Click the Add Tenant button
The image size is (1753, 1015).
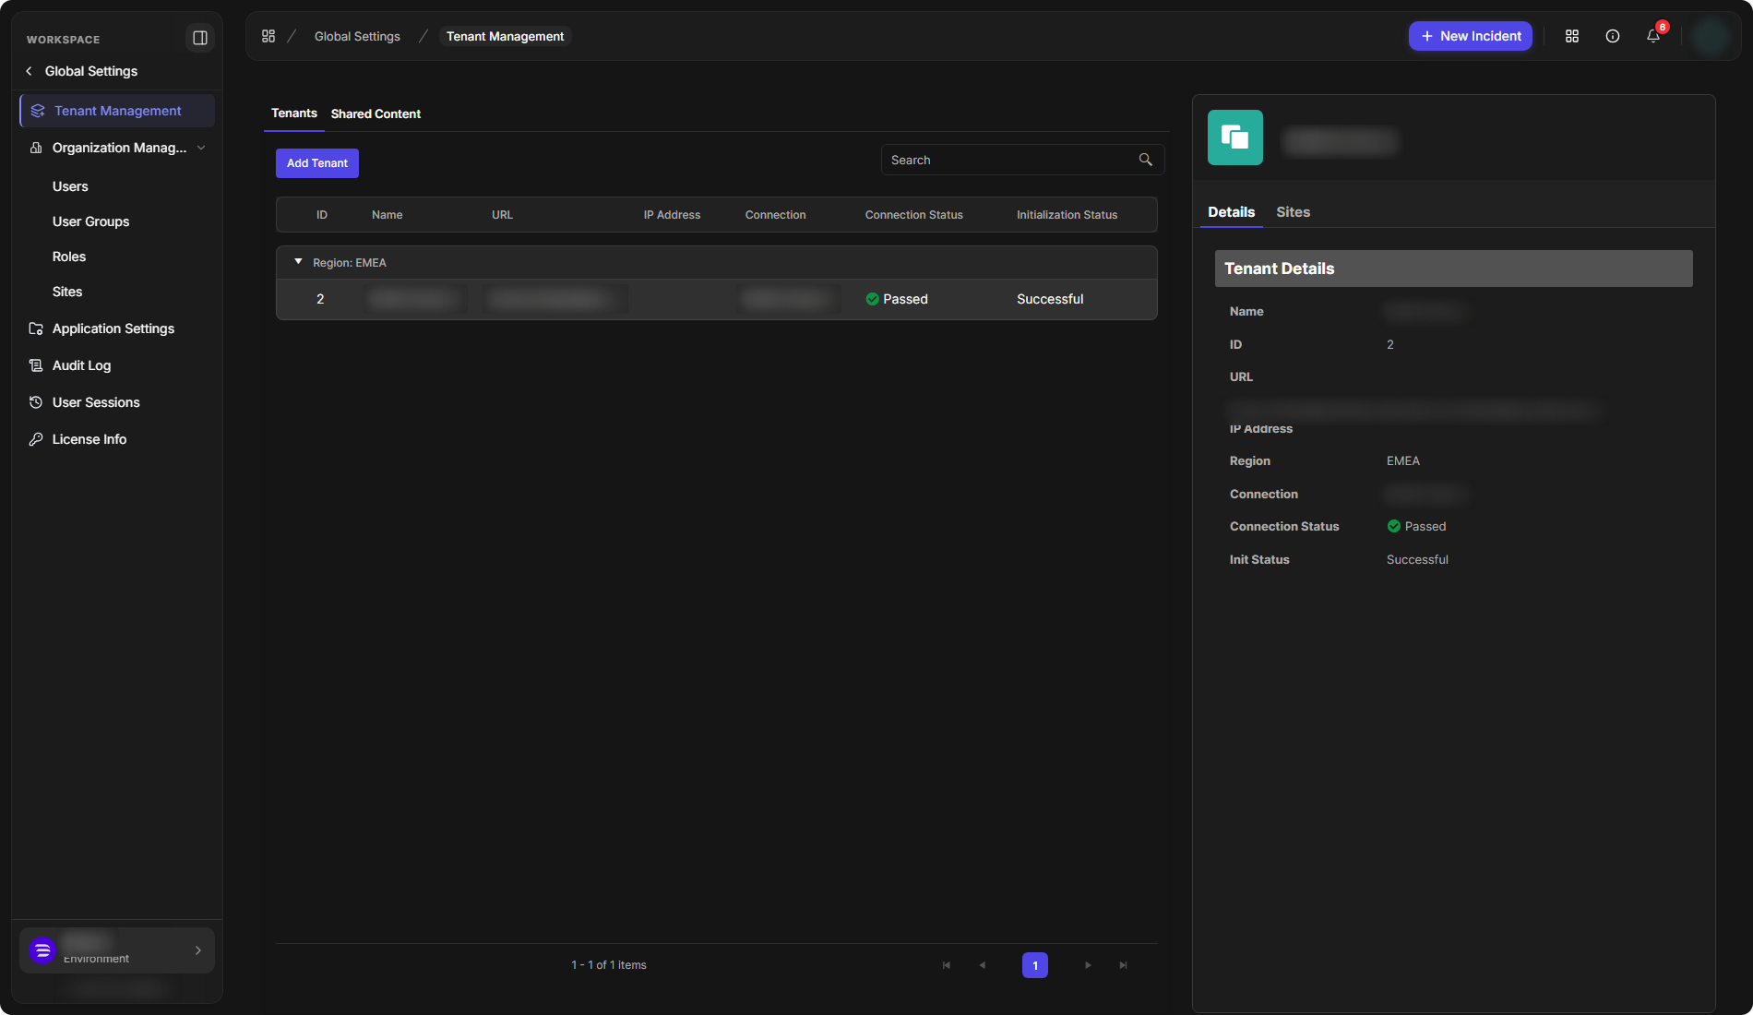tap(317, 163)
